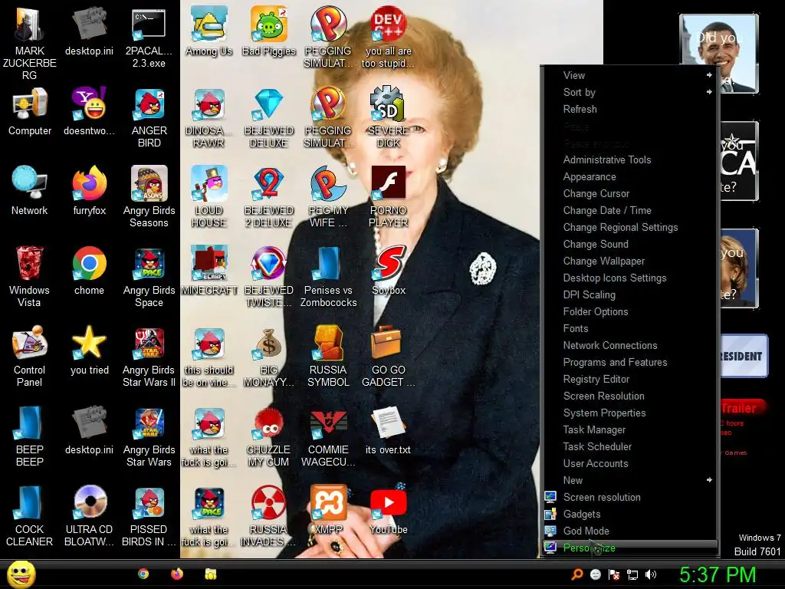Select Angry Birds Space icon
785x589 pixels.
[x=149, y=276]
